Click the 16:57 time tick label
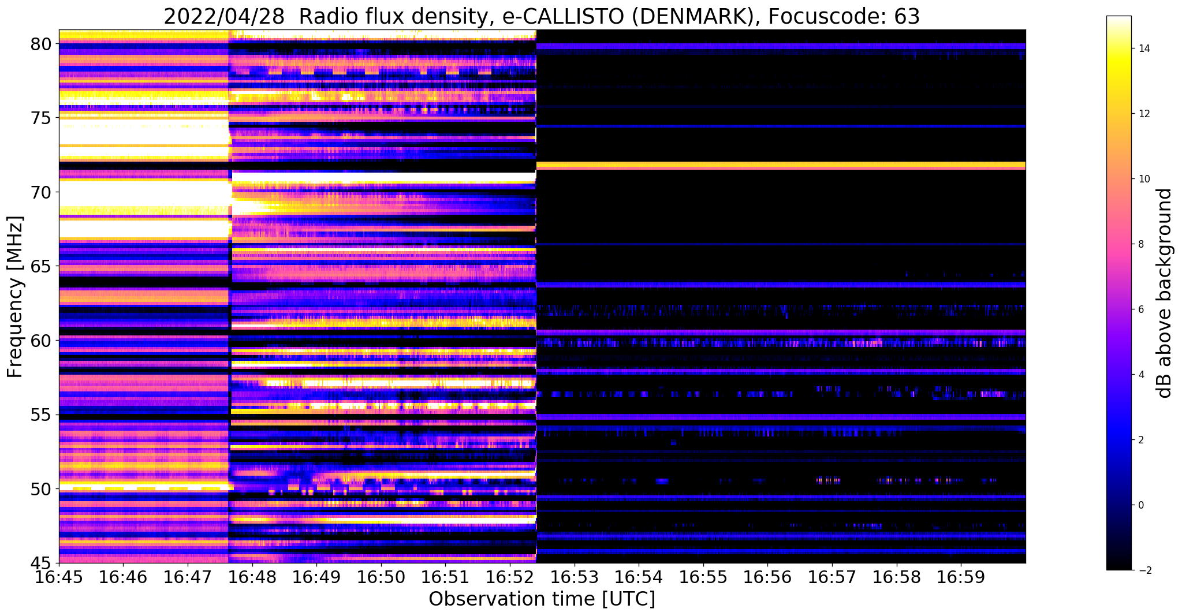Viewport: 1182px width, 616px height. pos(833,578)
